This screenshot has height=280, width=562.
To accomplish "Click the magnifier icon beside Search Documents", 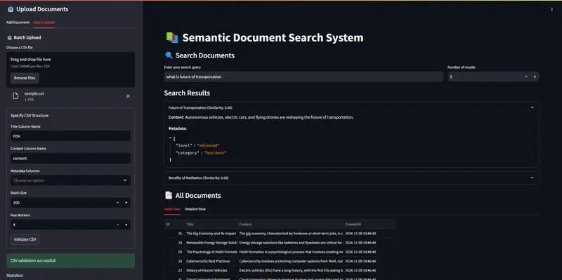I will (x=169, y=55).
